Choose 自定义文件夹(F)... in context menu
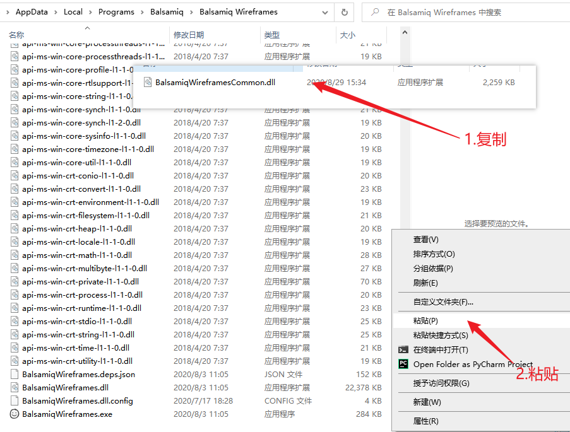 click(x=443, y=302)
